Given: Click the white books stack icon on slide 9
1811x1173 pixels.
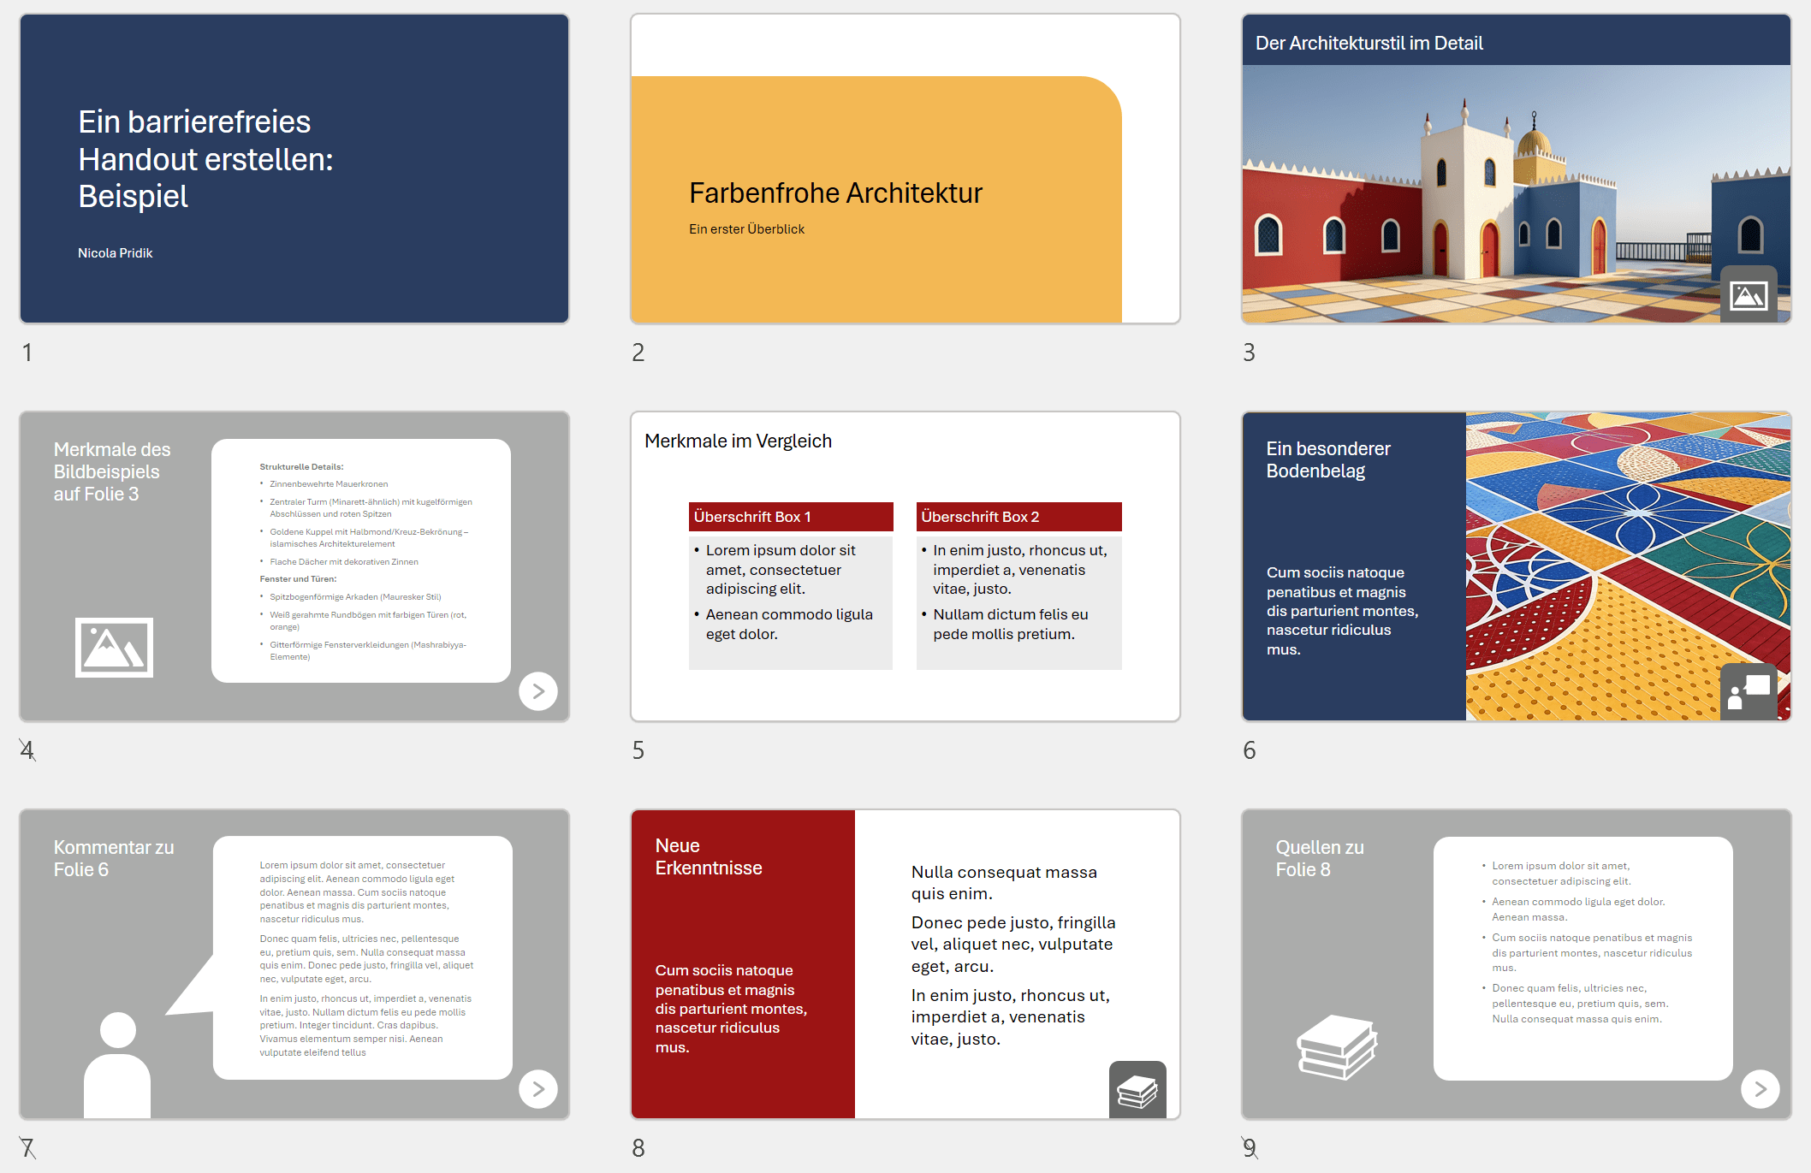Looking at the screenshot, I should 1337,1047.
